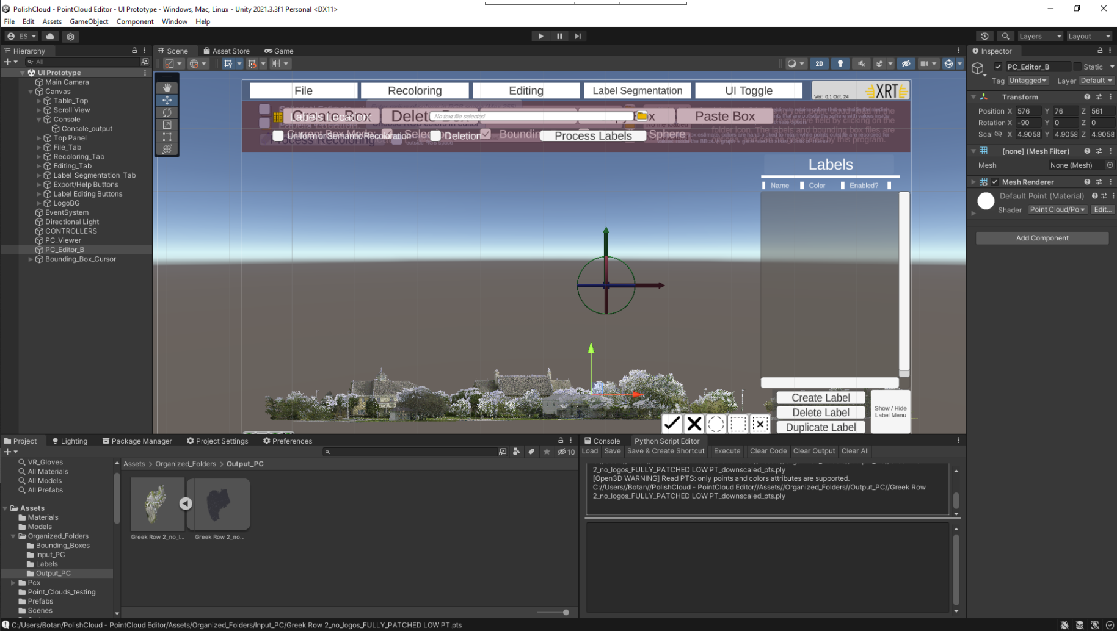
Task: Click the Duplicate Label button
Action: click(x=821, y=427)
